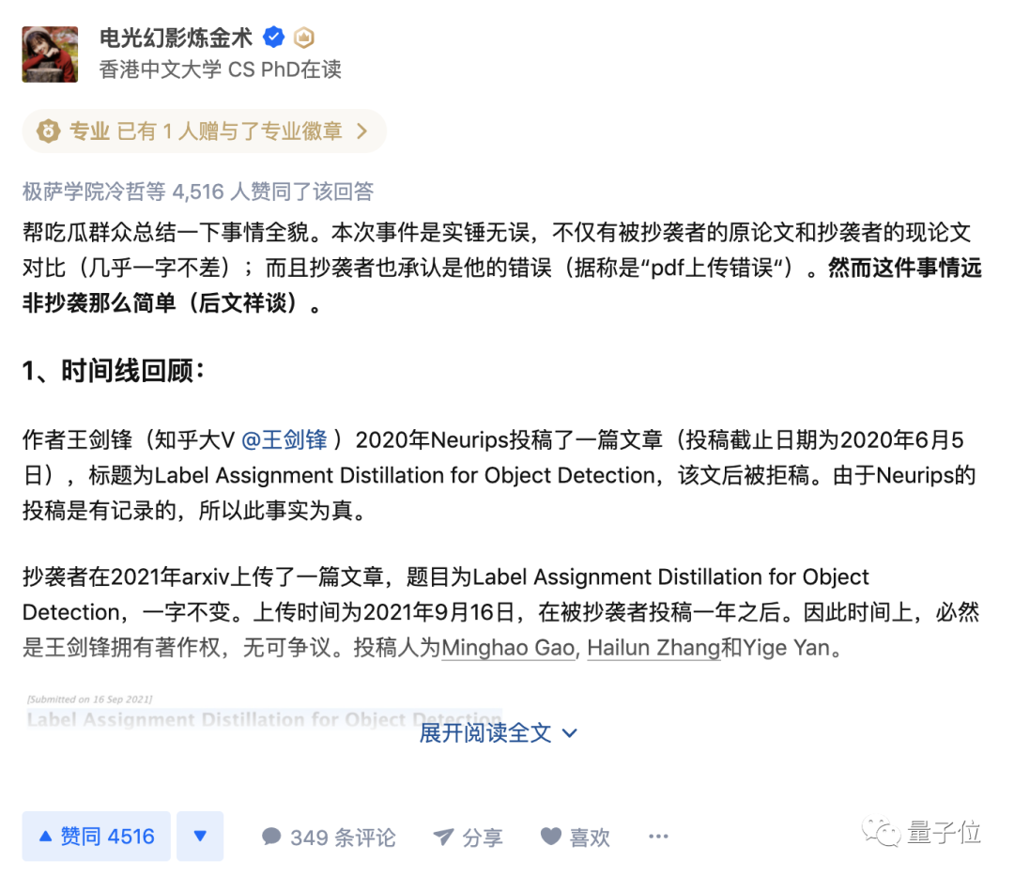The height and width of the screenshot is (876, 1014).
Task: Downvote the answer with the down arrow
Action: (x=200, y=836)
